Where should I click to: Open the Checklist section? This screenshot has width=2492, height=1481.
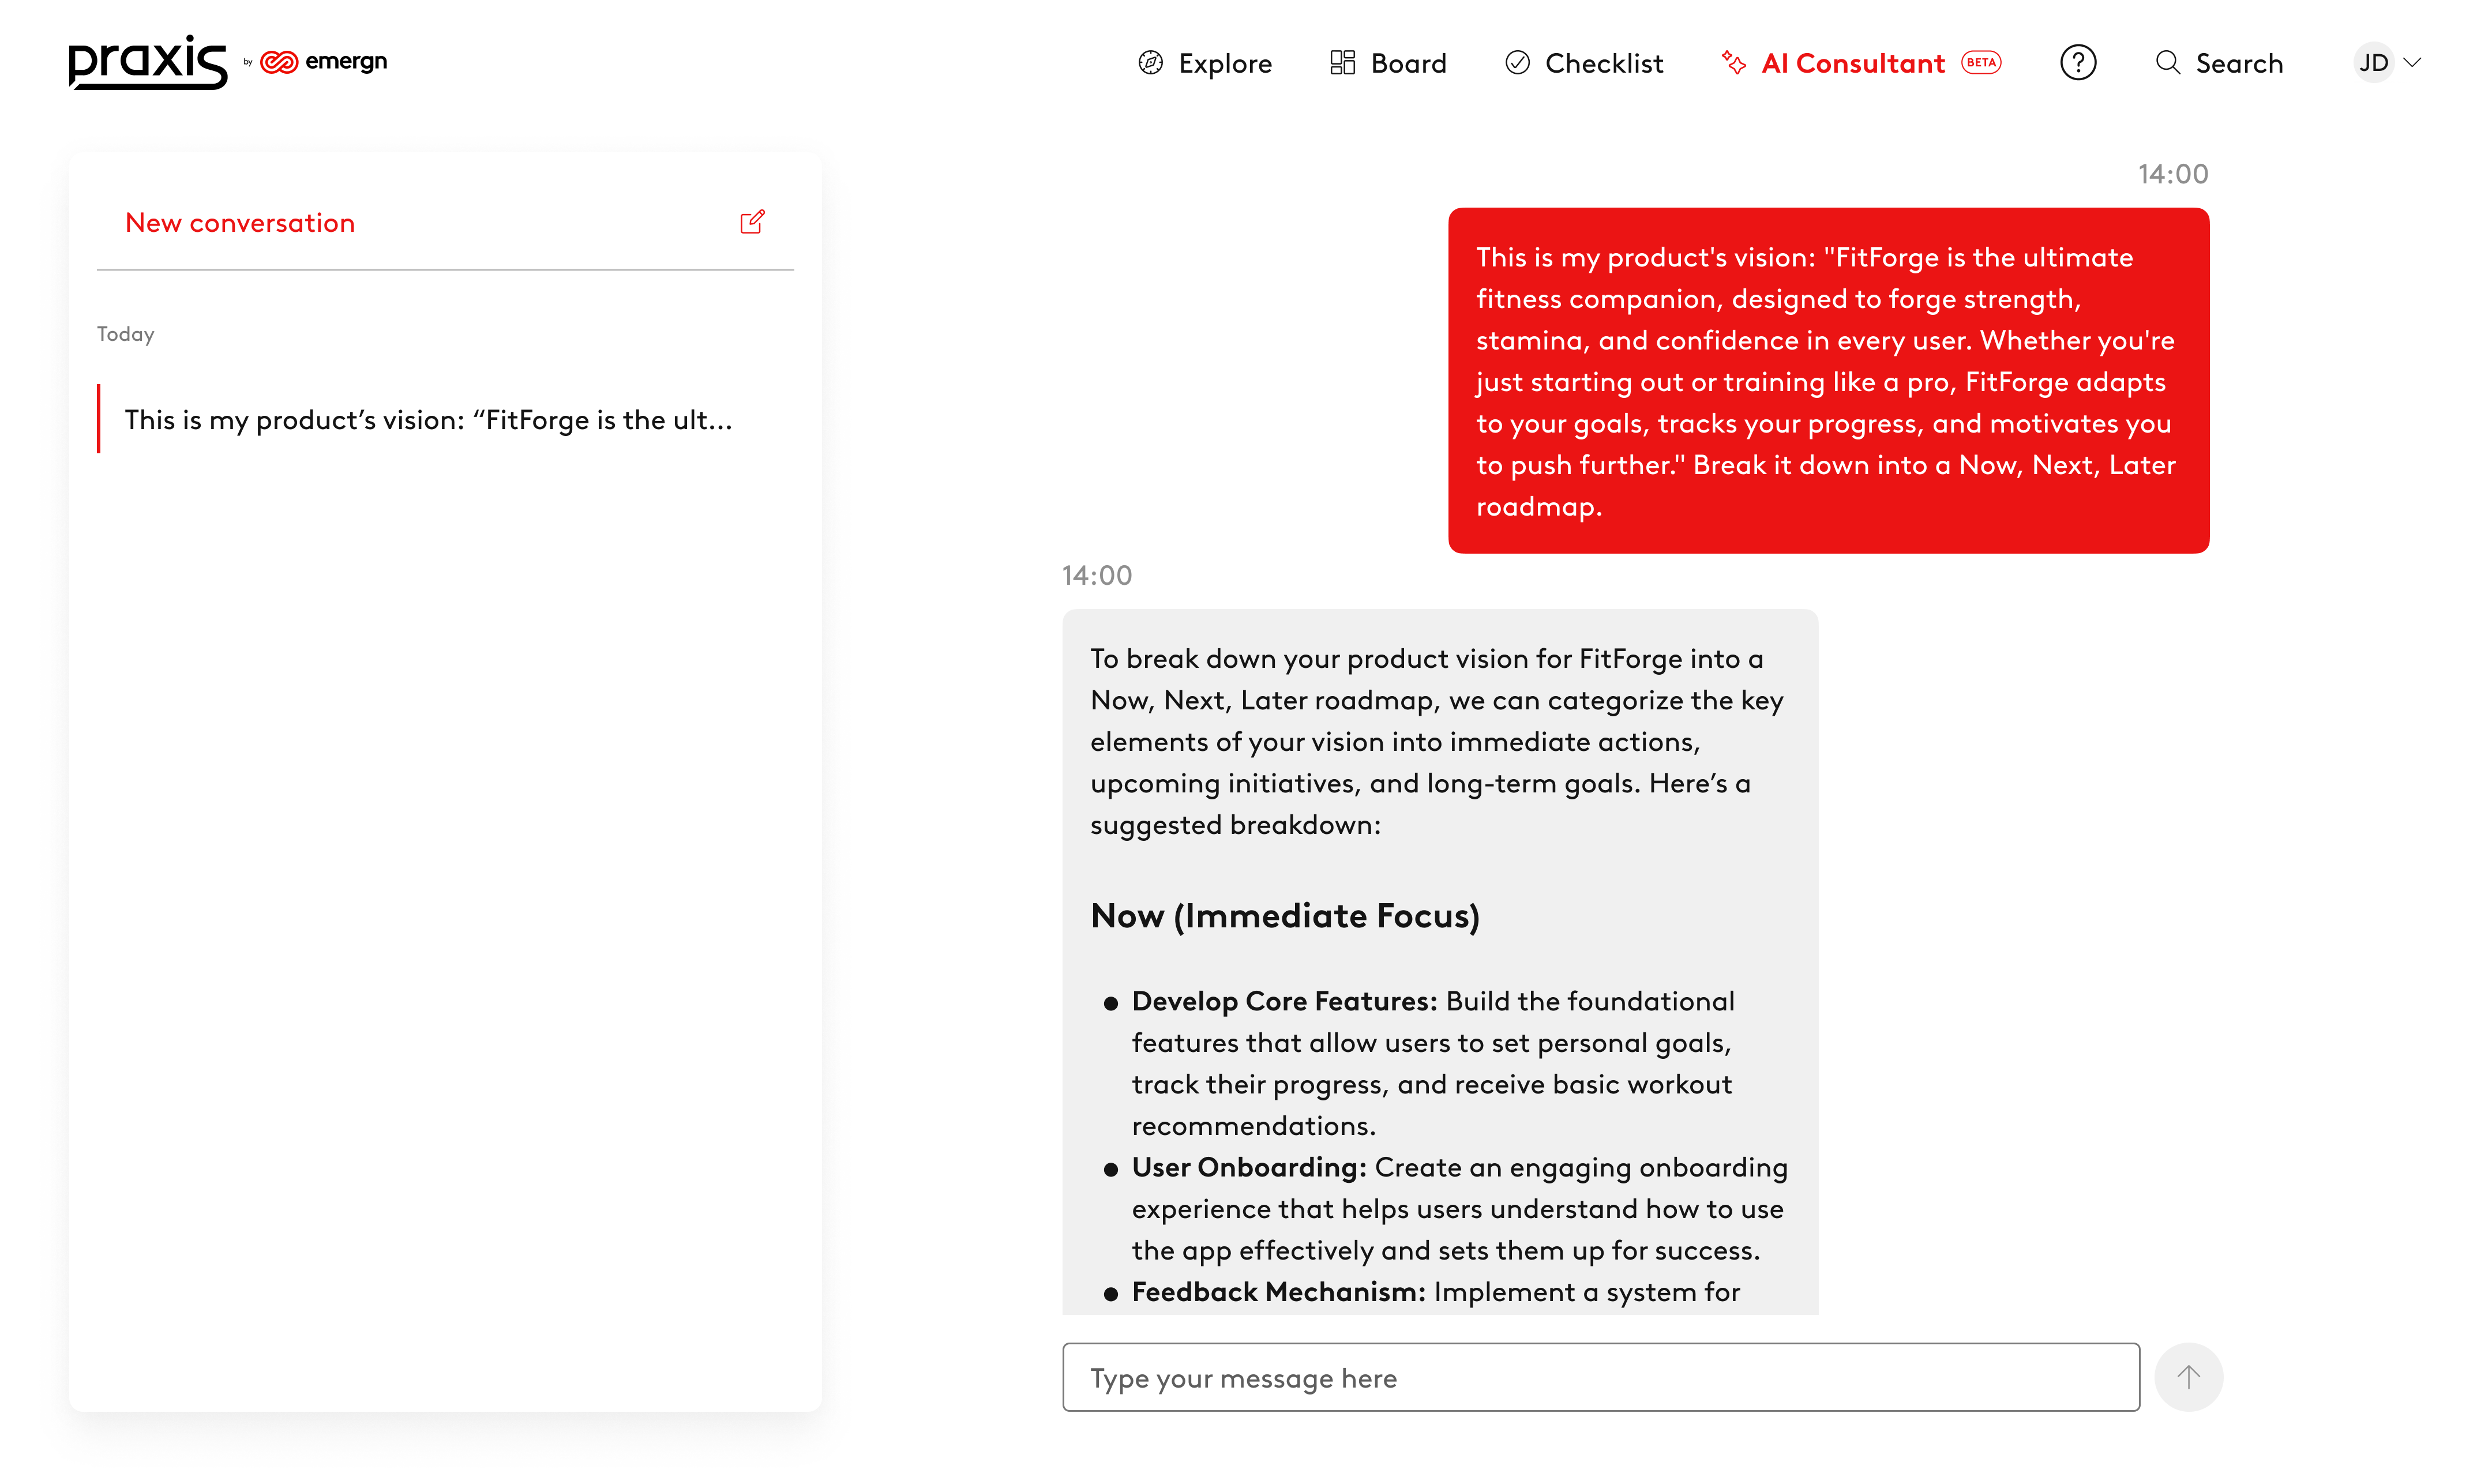point(1604,64)
